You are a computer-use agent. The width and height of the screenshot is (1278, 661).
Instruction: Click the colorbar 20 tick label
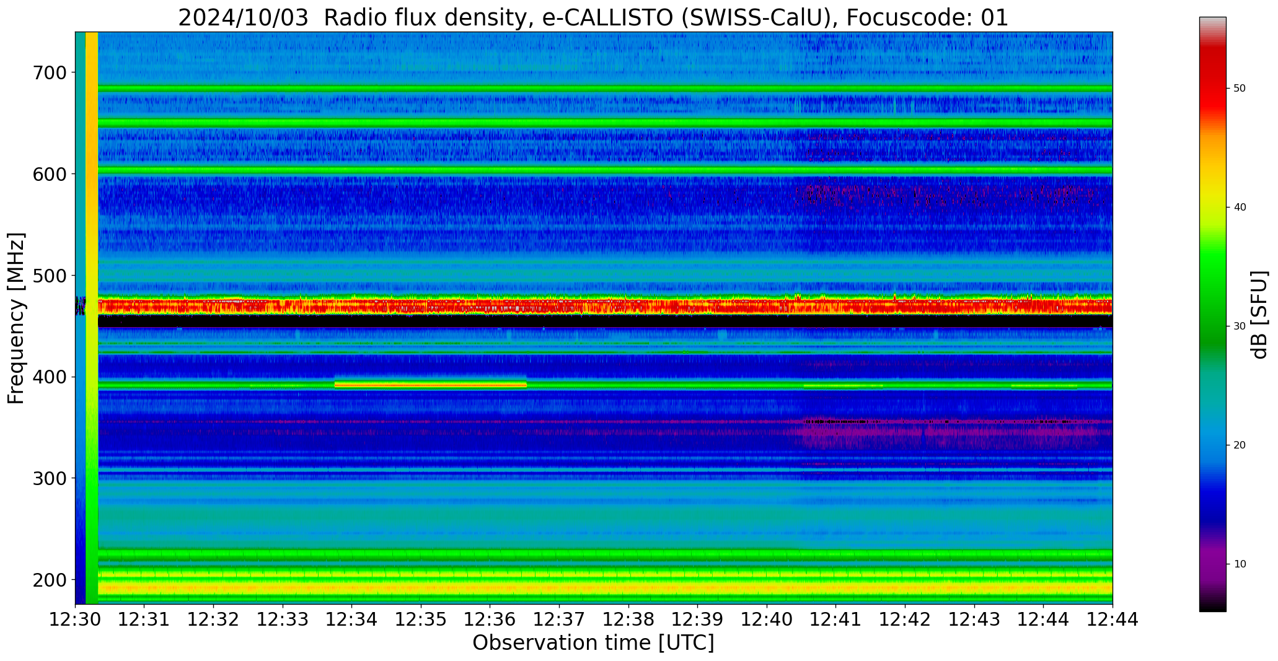click(1240, 445)
